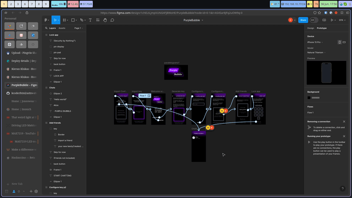Click the Figma main menu icon
The image size is (352, 198).
pyautogui.click(x=46, y=20)
